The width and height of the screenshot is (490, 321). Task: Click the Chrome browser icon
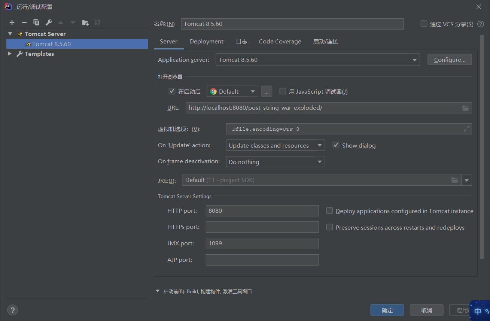coord(213,91)
